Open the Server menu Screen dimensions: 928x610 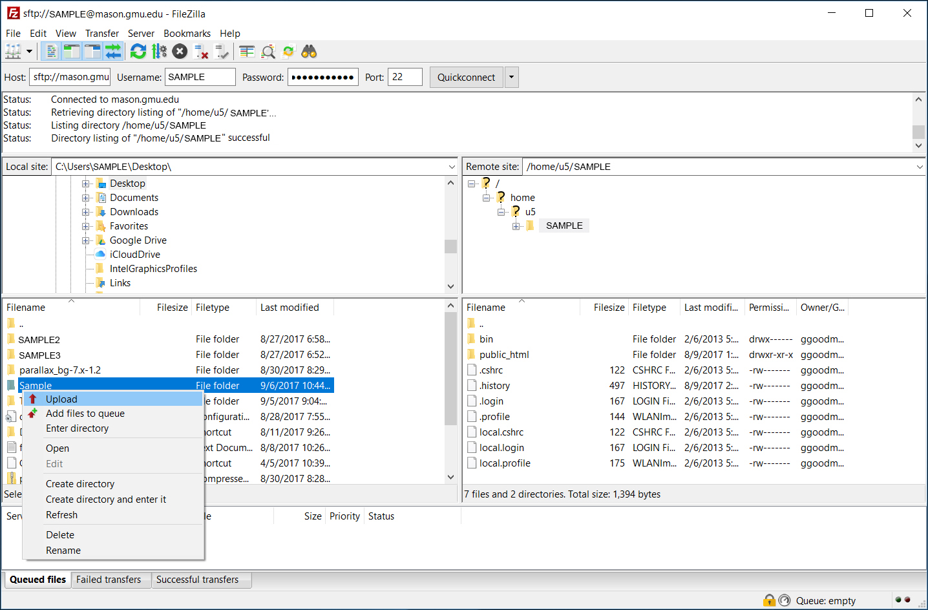pos(141,34)
